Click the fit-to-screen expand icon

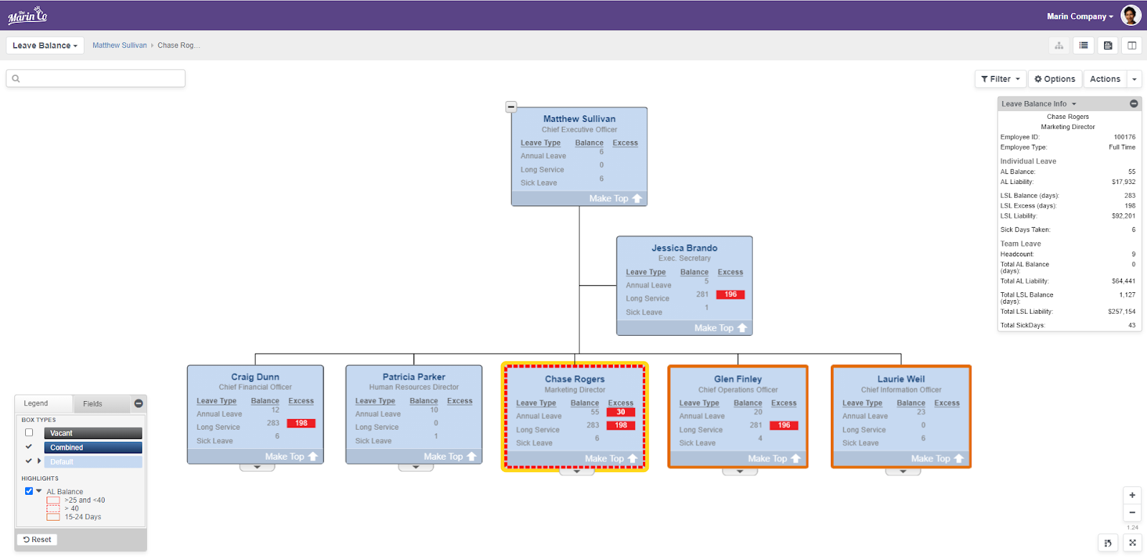[x=1132, y=543]
